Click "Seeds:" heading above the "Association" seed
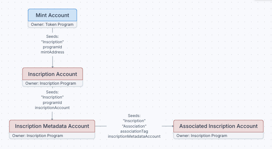This screenshot has width=272, height=149. click(134, 116)
